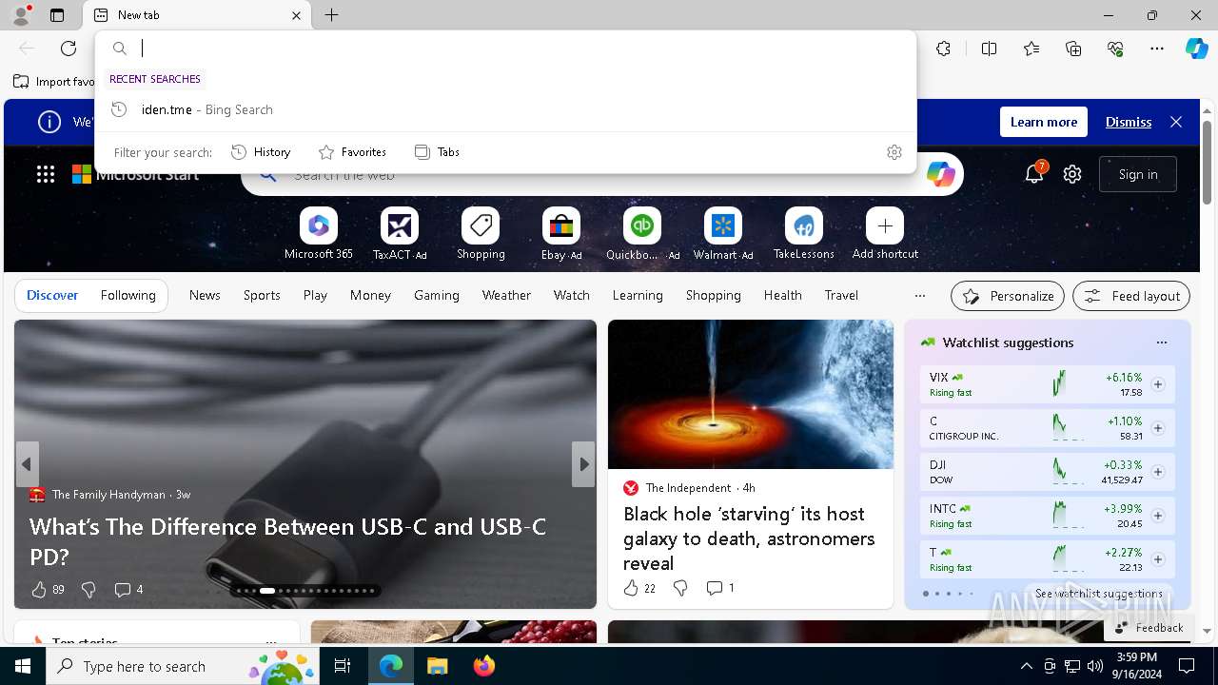1218x685 pixels.
Task: Open Settings and more ellipsis menu
Action: [1157, 49]
